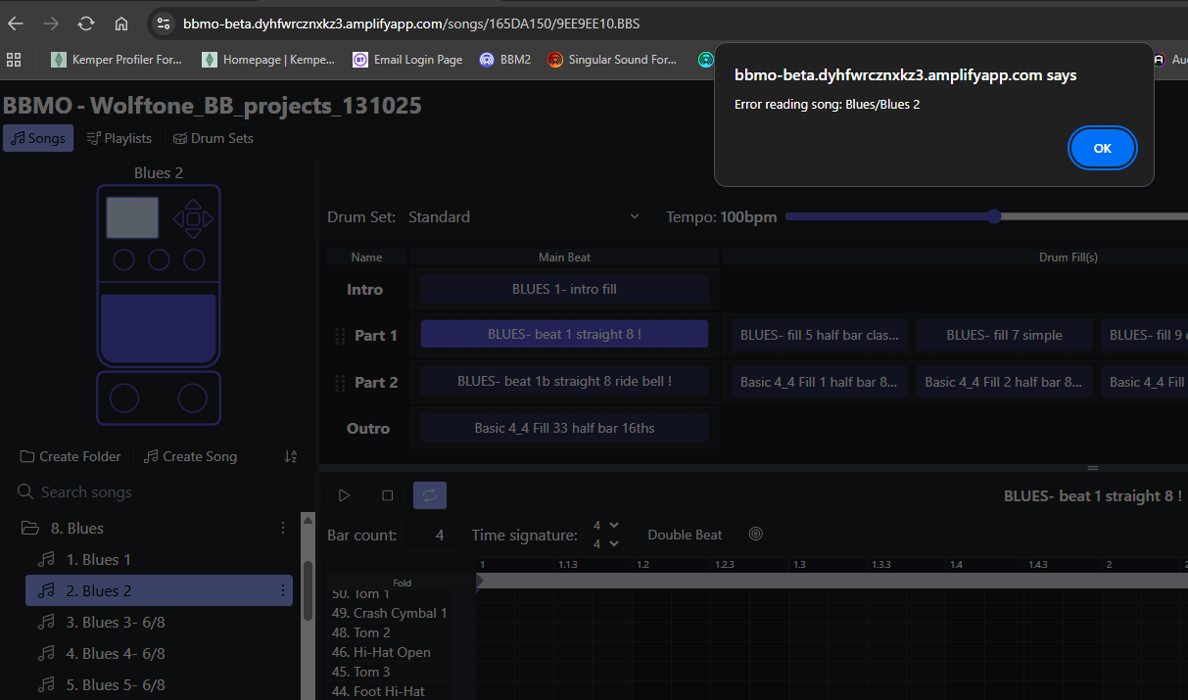This screenshot has height=700, width=1188.
Task: Click the target icon beside Double Beat
Action: coord(755,535)
